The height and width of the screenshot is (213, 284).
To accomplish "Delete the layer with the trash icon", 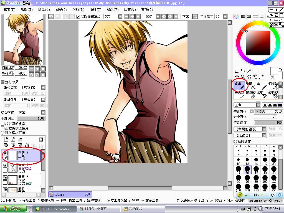I will (x=27, y=145).
